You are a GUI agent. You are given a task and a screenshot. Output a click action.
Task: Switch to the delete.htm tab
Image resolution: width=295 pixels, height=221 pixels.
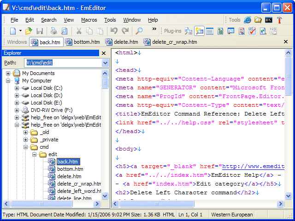122,42
